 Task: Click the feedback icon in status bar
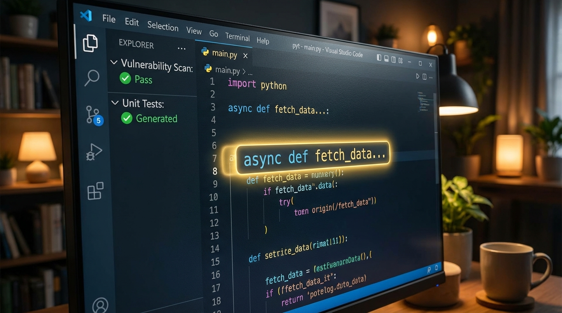tap(429, 270)
